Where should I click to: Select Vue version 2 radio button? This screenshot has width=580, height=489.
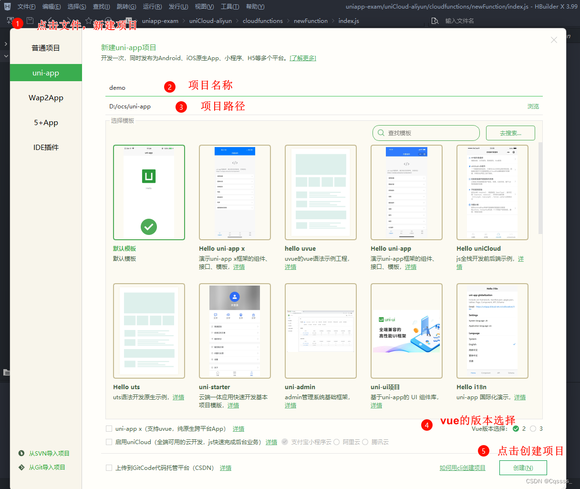(x=516, y=429)
